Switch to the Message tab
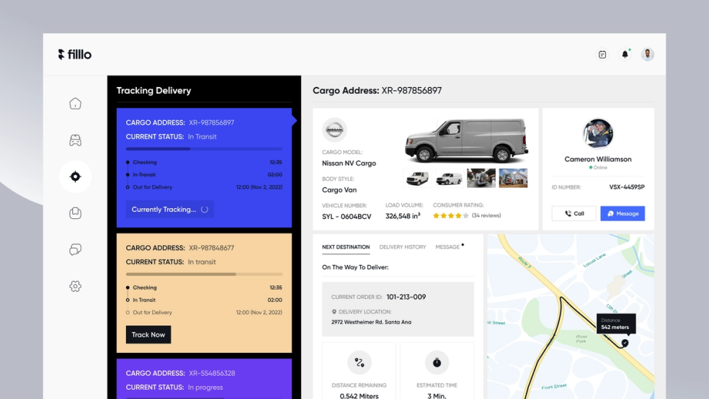The image size is (709, 399). [447, 247]
